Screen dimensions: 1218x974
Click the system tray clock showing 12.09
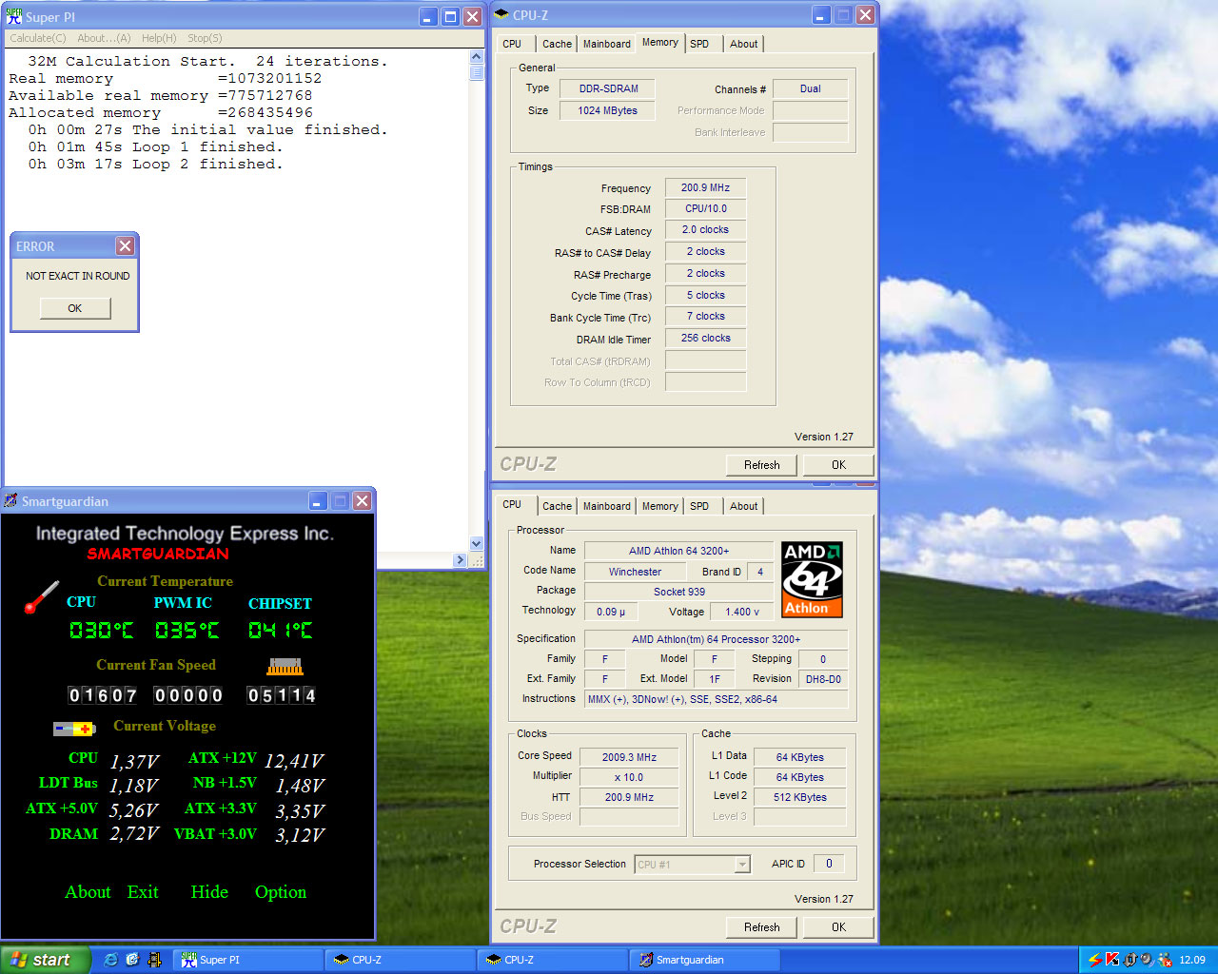pyautogui.click(x=1191, y=960)
